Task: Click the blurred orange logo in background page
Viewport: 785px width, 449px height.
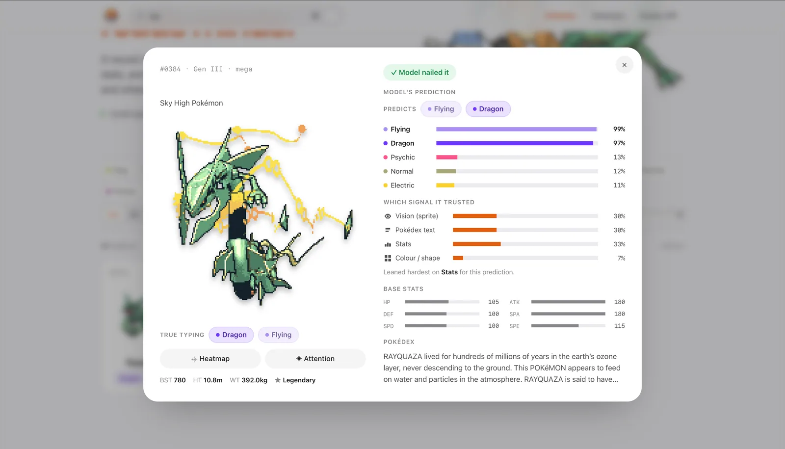Action: [x=111, y=16]
